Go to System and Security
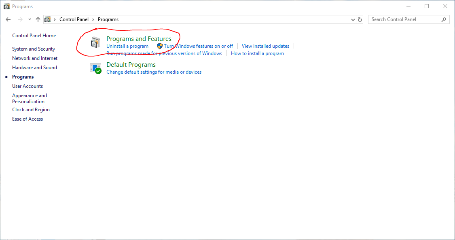 pyautogui.click(x=34, y=49)
